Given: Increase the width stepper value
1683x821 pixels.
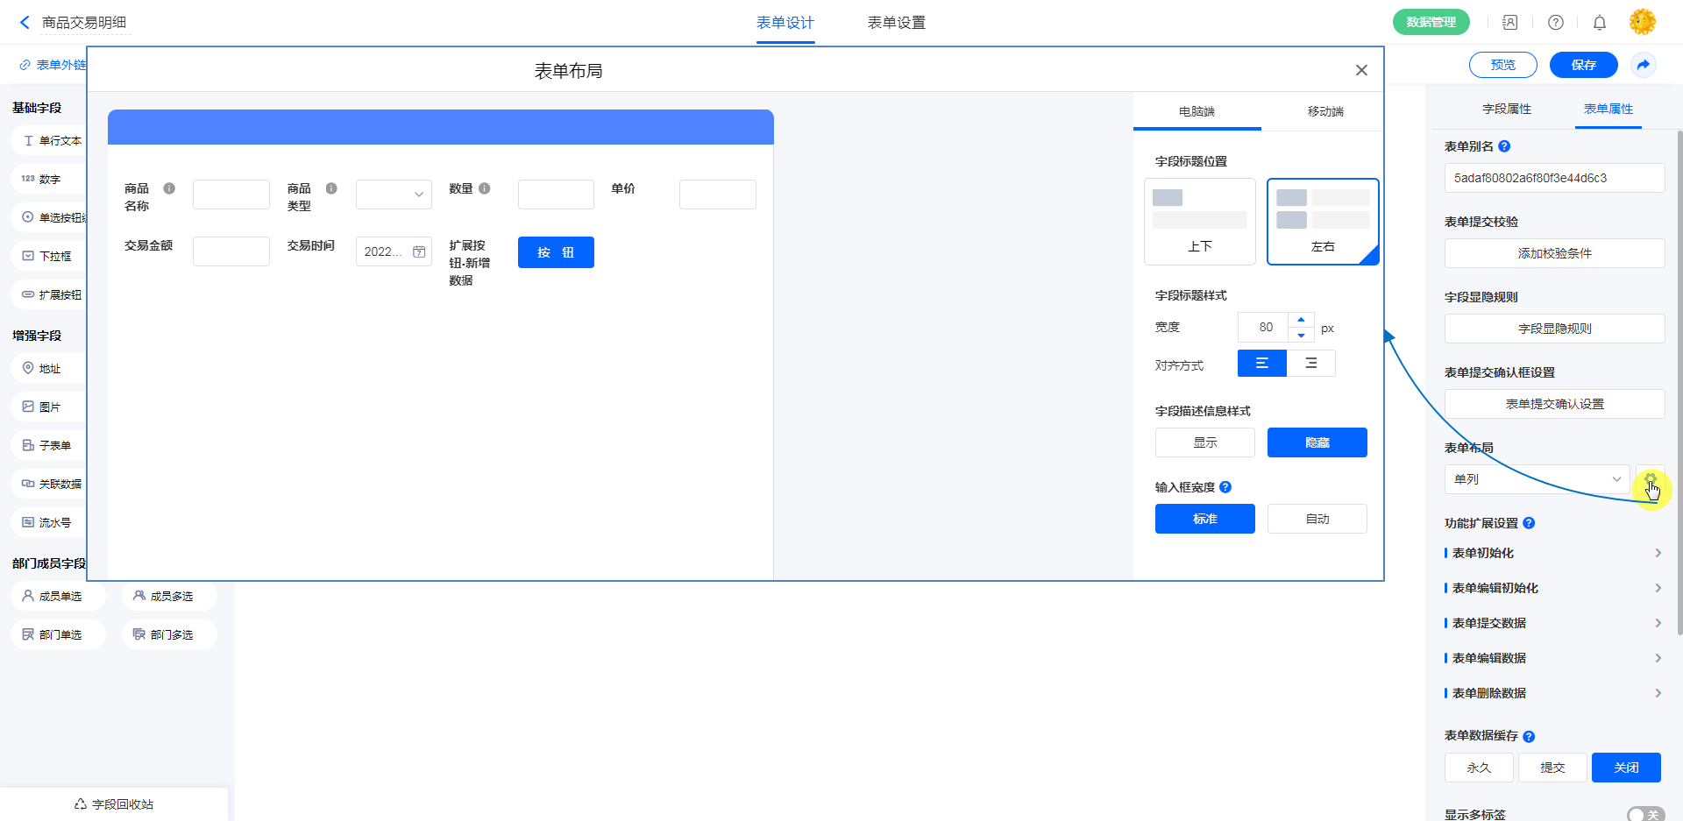Looking at the screenshot, I should [x=1301, y=320].
